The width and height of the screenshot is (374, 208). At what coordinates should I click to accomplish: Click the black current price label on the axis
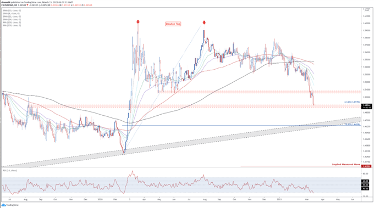click(367, 106)
